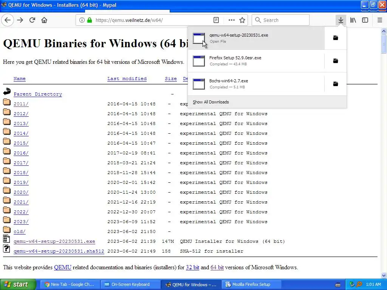The width and height of the screenshot is (387, 290).
Task: Click the Parent Directory back-arrow icon
Action: point(7,92)
